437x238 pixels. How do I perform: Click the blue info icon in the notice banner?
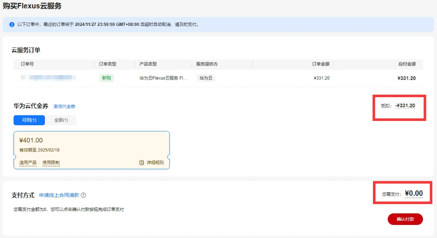click(x=12, y=25)
